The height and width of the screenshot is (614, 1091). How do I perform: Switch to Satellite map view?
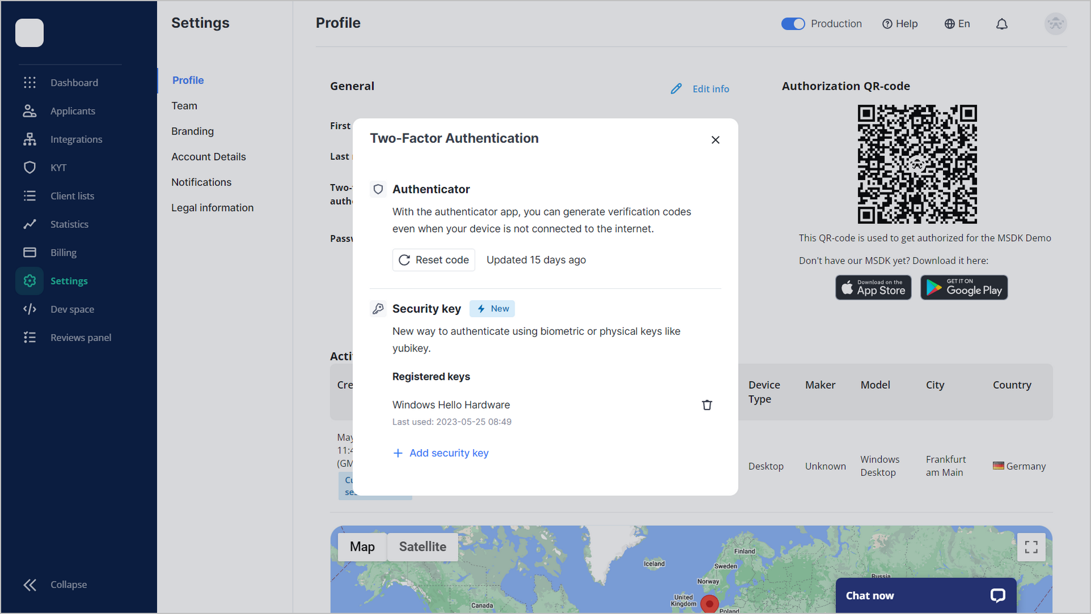422,546
